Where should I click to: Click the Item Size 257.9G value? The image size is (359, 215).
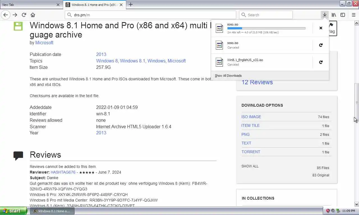(103, 67)
